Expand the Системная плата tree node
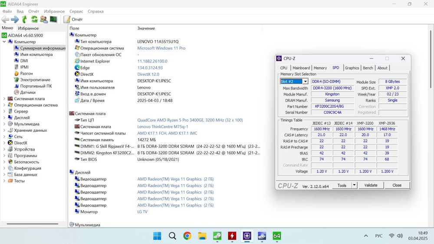434x244 pixels. pos(4,99)
